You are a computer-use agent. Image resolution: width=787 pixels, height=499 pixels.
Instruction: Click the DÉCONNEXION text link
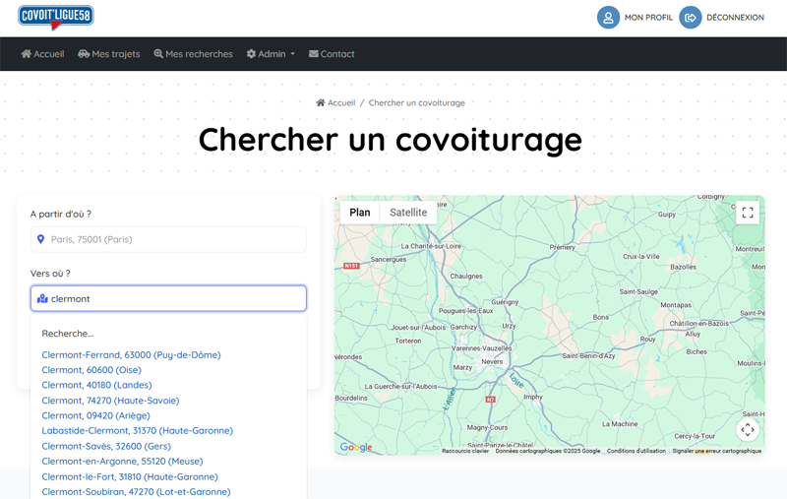(x=735, y=18)
